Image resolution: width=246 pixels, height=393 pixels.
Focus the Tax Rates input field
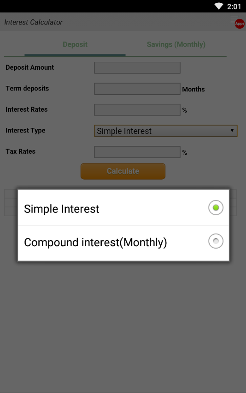(137, 152)
